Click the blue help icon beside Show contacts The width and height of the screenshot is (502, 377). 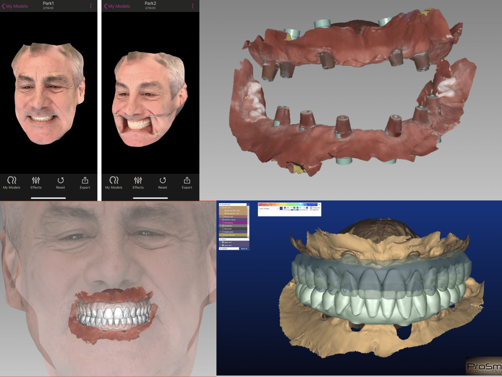pos(281,209)
